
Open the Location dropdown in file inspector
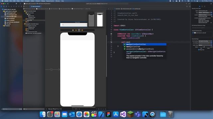(x=205, y=15)
